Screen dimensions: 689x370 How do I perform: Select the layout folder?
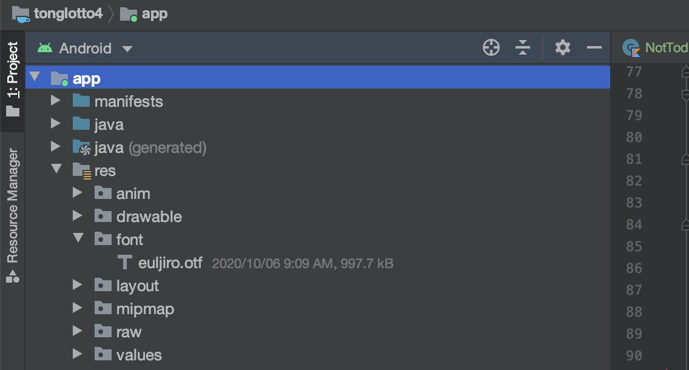(137, 286)
